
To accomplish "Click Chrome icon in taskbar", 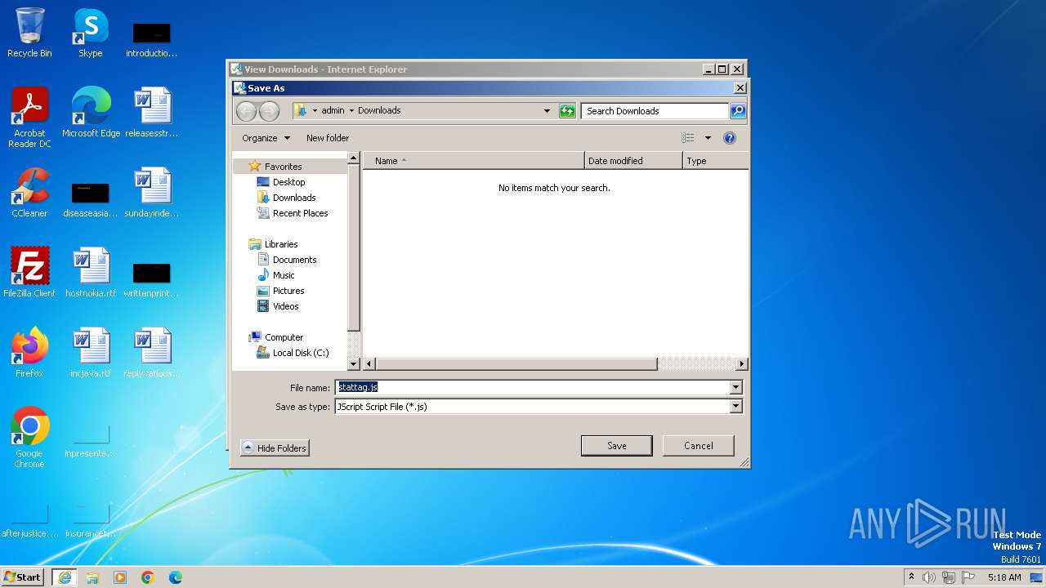I will click(148, 577).
